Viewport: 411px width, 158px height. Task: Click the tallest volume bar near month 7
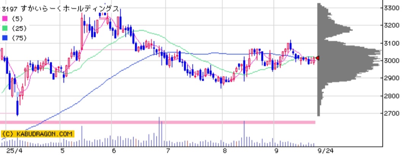159,131
